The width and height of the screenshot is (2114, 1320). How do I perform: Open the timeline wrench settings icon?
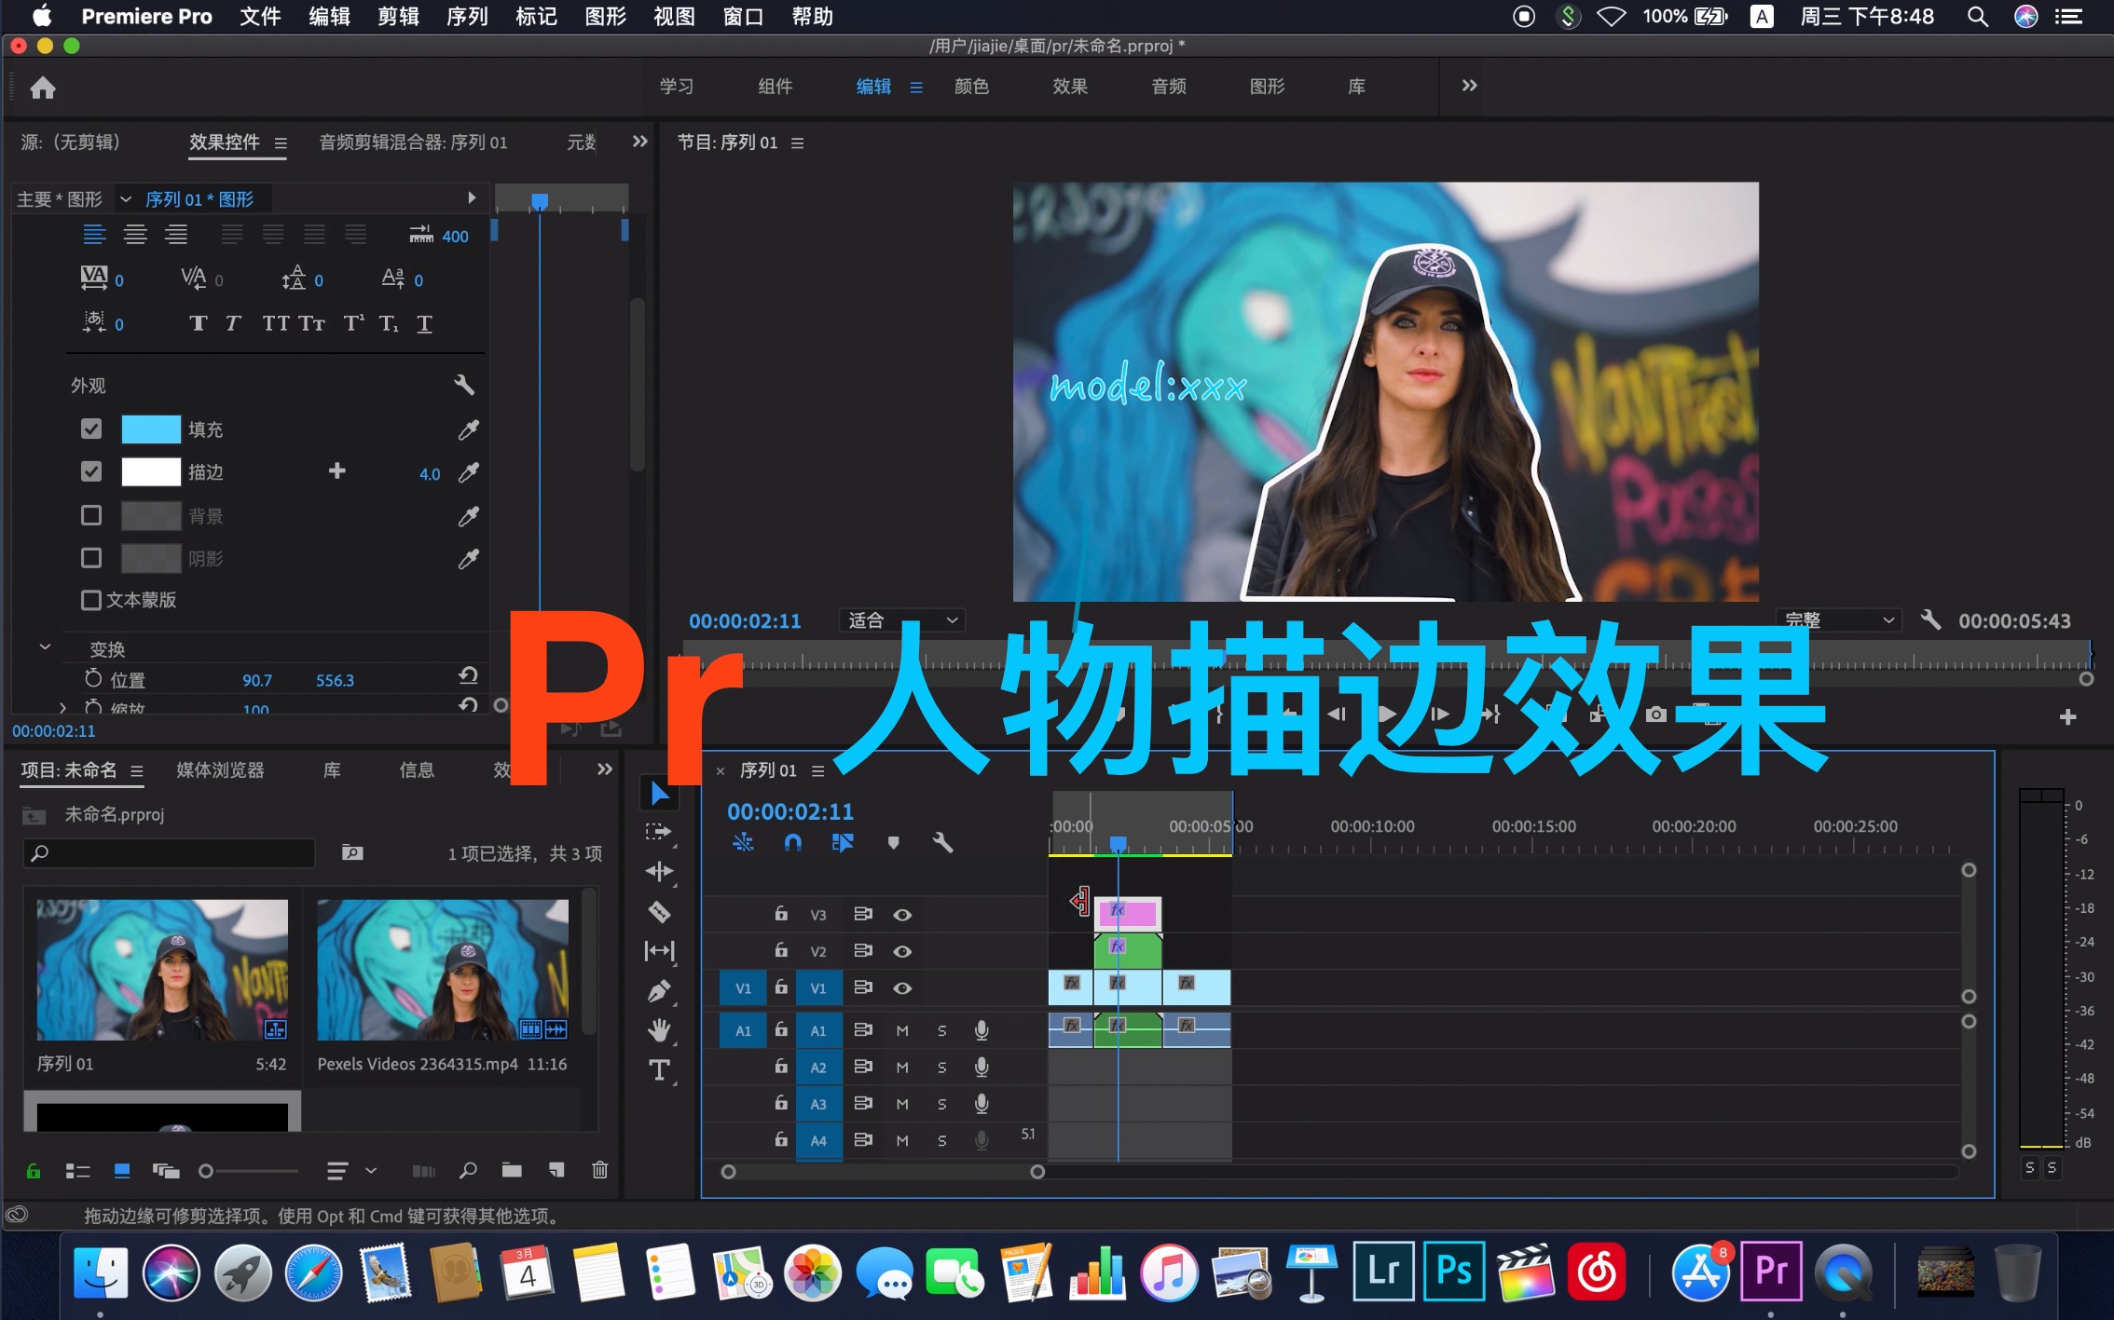[x=944, y=843]
